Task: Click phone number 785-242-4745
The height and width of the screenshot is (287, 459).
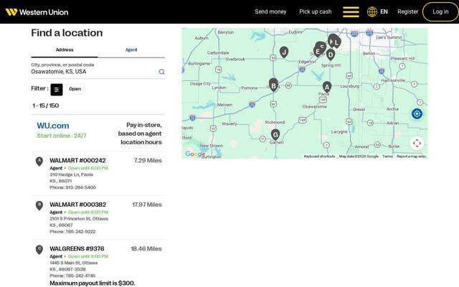Action: pos(80,276)
